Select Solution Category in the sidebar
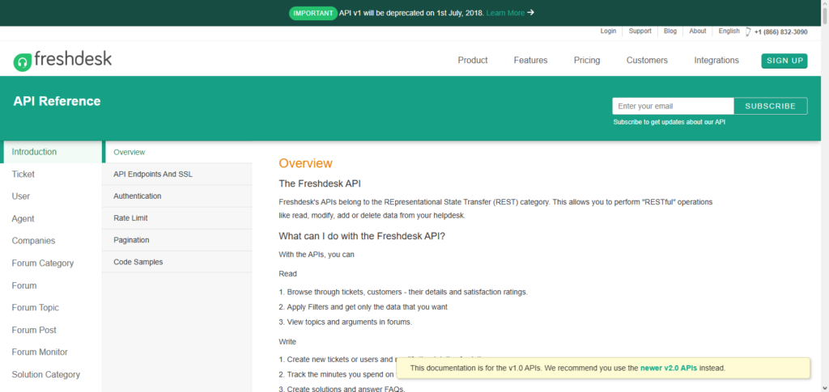 [x=51, y=374]
